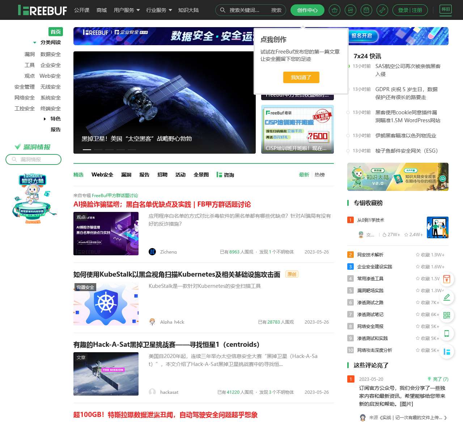Click the 创作中心 button

point(307,10)
